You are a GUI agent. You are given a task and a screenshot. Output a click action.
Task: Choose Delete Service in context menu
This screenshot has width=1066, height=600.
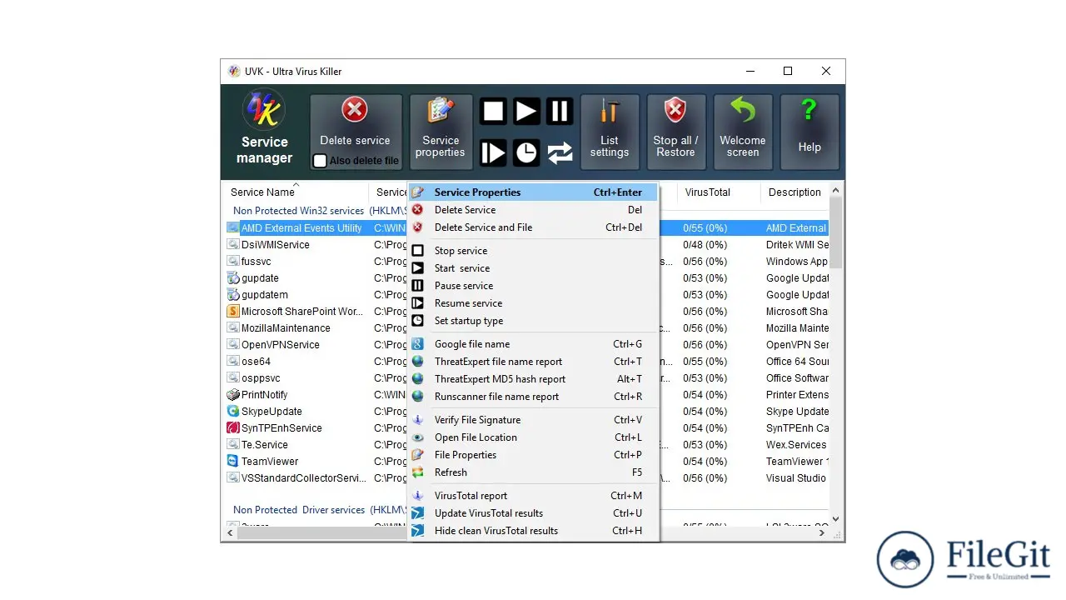(533, 210)
